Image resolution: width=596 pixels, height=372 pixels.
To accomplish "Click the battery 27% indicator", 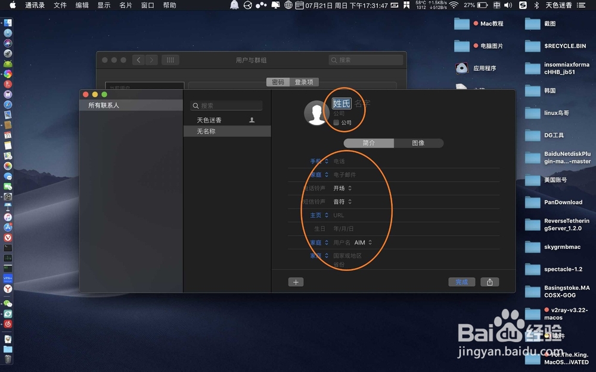I will (x=476, y=5).
